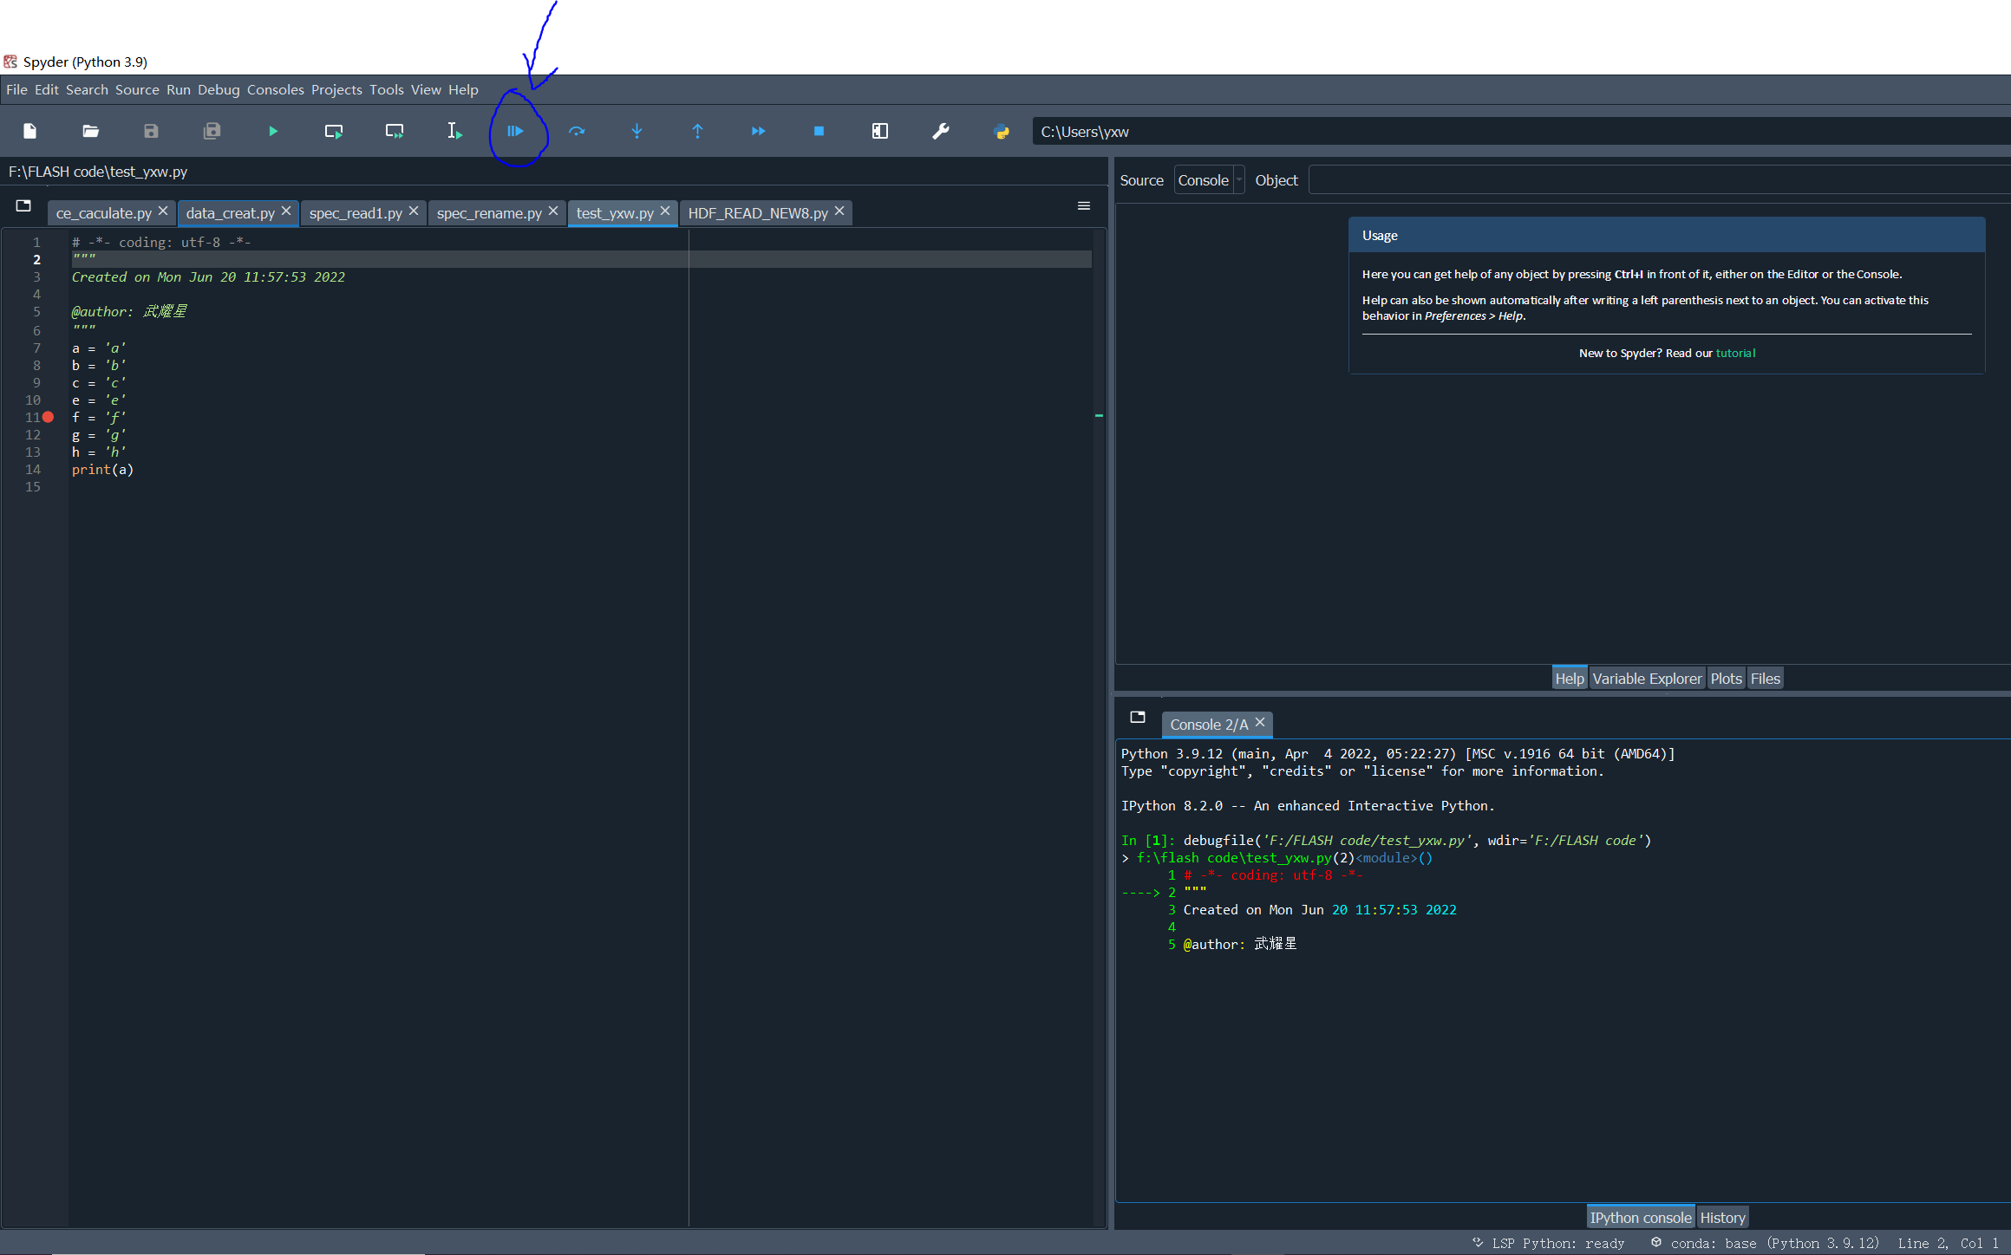The height and width of the screenshot is (1255, 2011).
Task: Open the Debug menu
Action: (x=219, y=89)
